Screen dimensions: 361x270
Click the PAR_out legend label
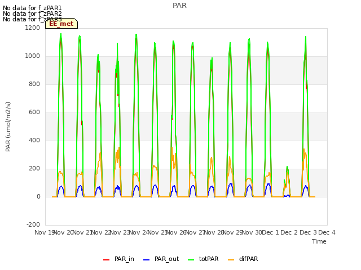167,259
